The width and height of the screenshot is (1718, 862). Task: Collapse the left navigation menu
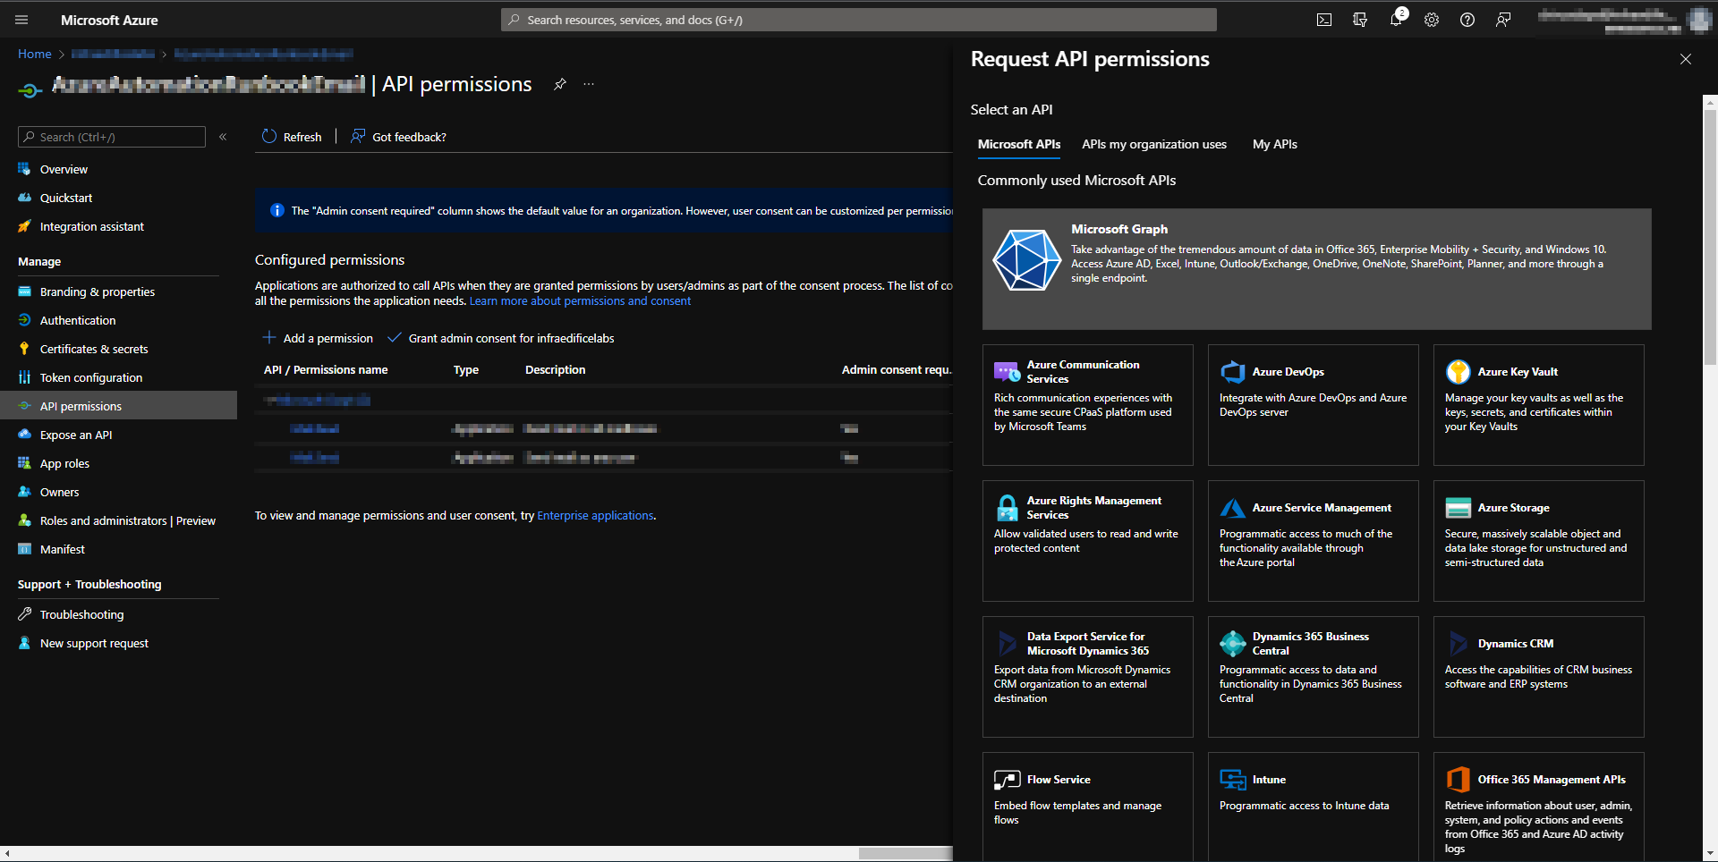(x=223, y=137)
